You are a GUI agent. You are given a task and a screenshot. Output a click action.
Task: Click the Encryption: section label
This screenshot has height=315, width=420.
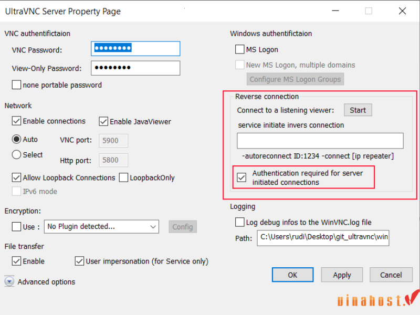(23, 211)
